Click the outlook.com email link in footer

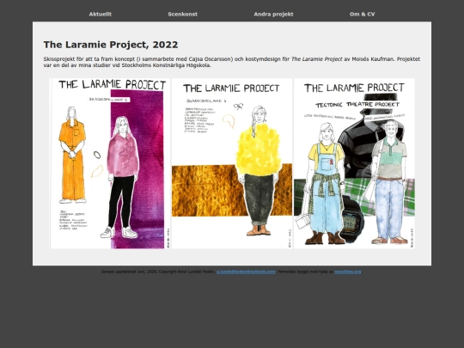(246, 272)
